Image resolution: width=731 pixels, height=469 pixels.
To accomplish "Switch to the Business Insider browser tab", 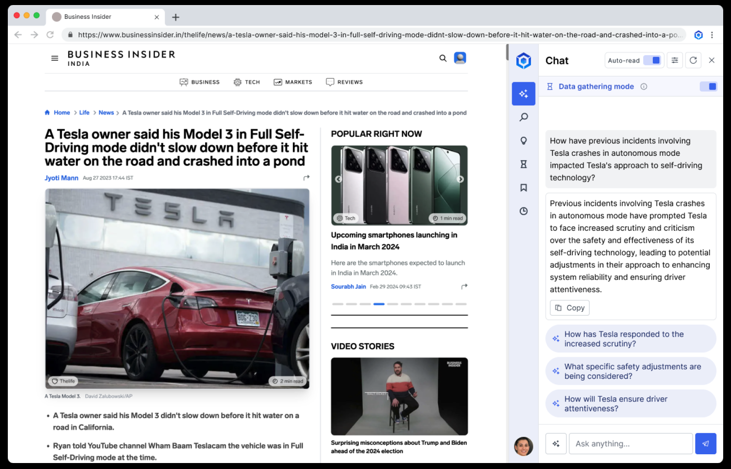I will 106,17.
